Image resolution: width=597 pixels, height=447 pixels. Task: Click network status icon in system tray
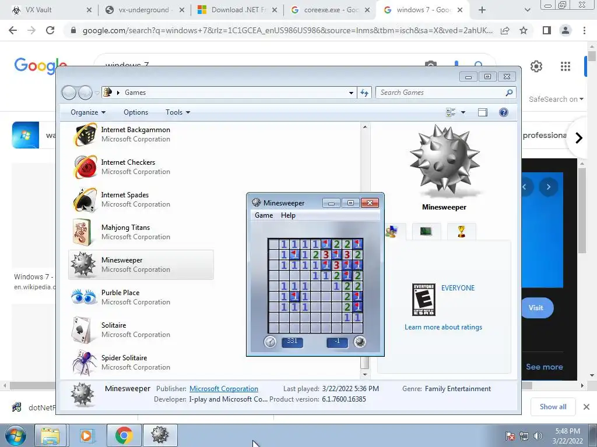(524, 436)
